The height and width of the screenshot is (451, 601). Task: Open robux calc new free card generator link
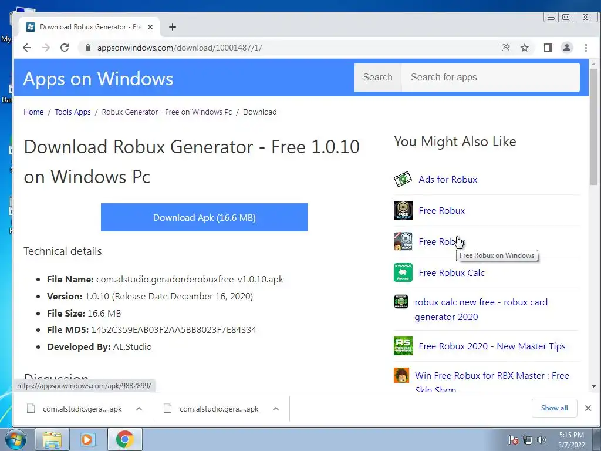481,309
